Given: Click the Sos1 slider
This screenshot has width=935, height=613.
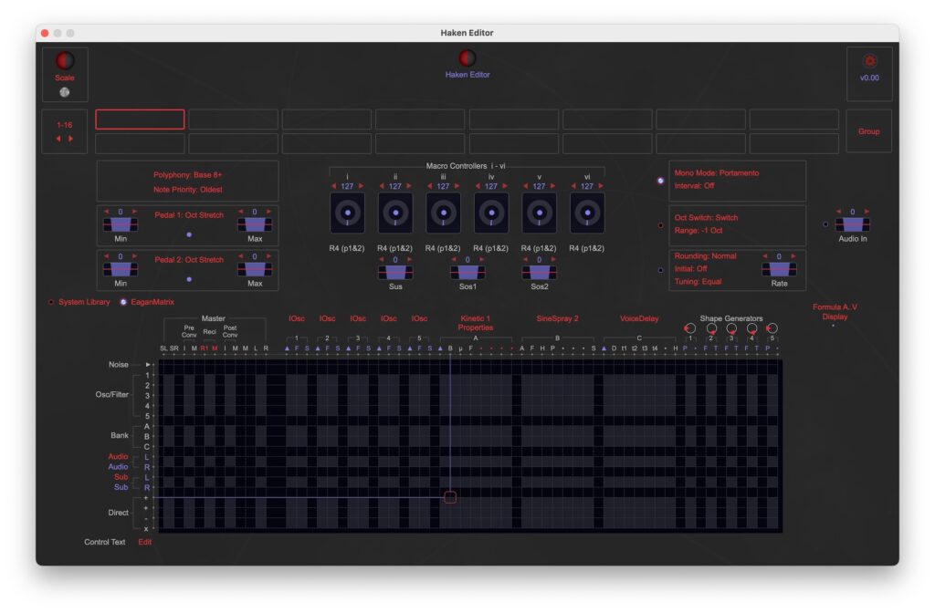Looking at the screenshot, I should pos(467,272).
